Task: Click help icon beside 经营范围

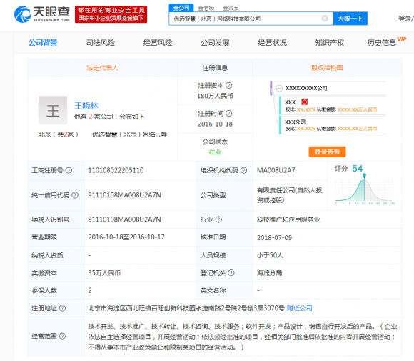Action: [x=62, y=336]
